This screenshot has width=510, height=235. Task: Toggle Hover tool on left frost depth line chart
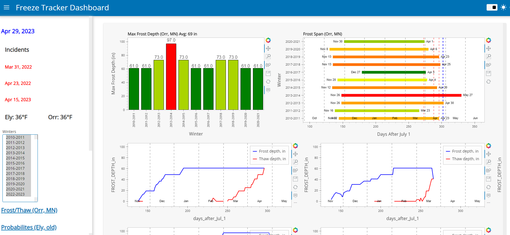295,195
